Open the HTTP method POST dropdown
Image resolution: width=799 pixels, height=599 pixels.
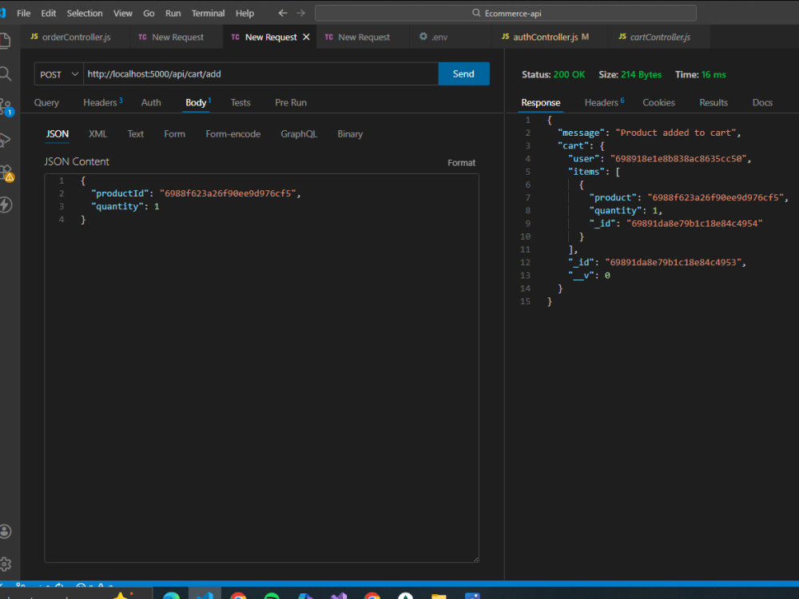click(x=59, y=74)
